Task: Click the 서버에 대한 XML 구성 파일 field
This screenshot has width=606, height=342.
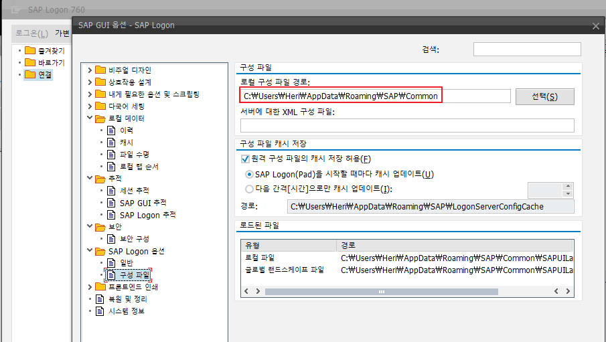Action: [407, 125]
